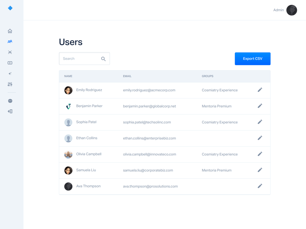Image resolution: width=306 pixels, height=229 pixels.
Task: Click the NAME column header
Action: [x=68, y=76]
